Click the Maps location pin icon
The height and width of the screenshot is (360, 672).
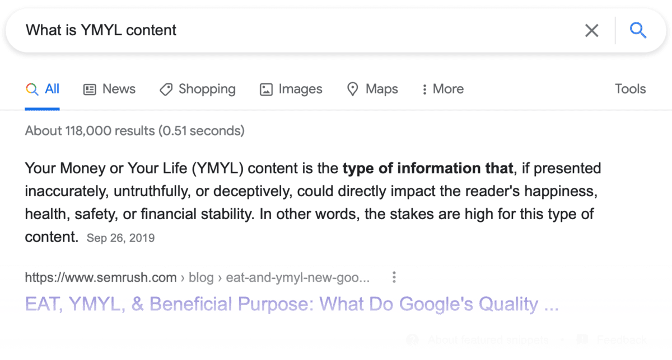coord(352,89)
